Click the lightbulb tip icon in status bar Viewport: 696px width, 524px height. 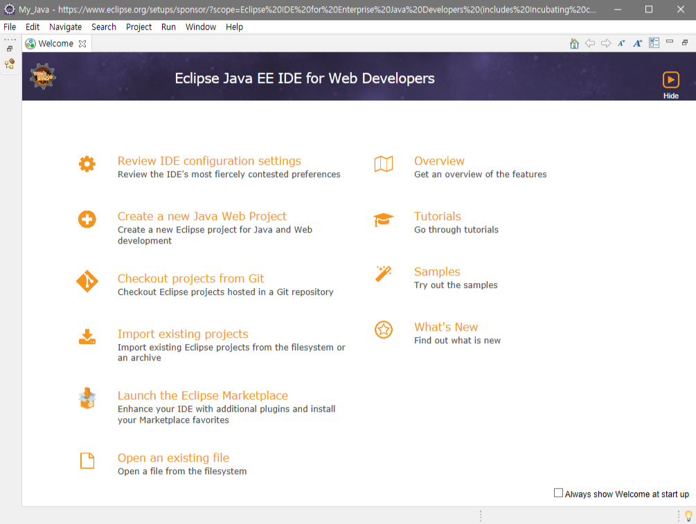[x=688, y=516]
